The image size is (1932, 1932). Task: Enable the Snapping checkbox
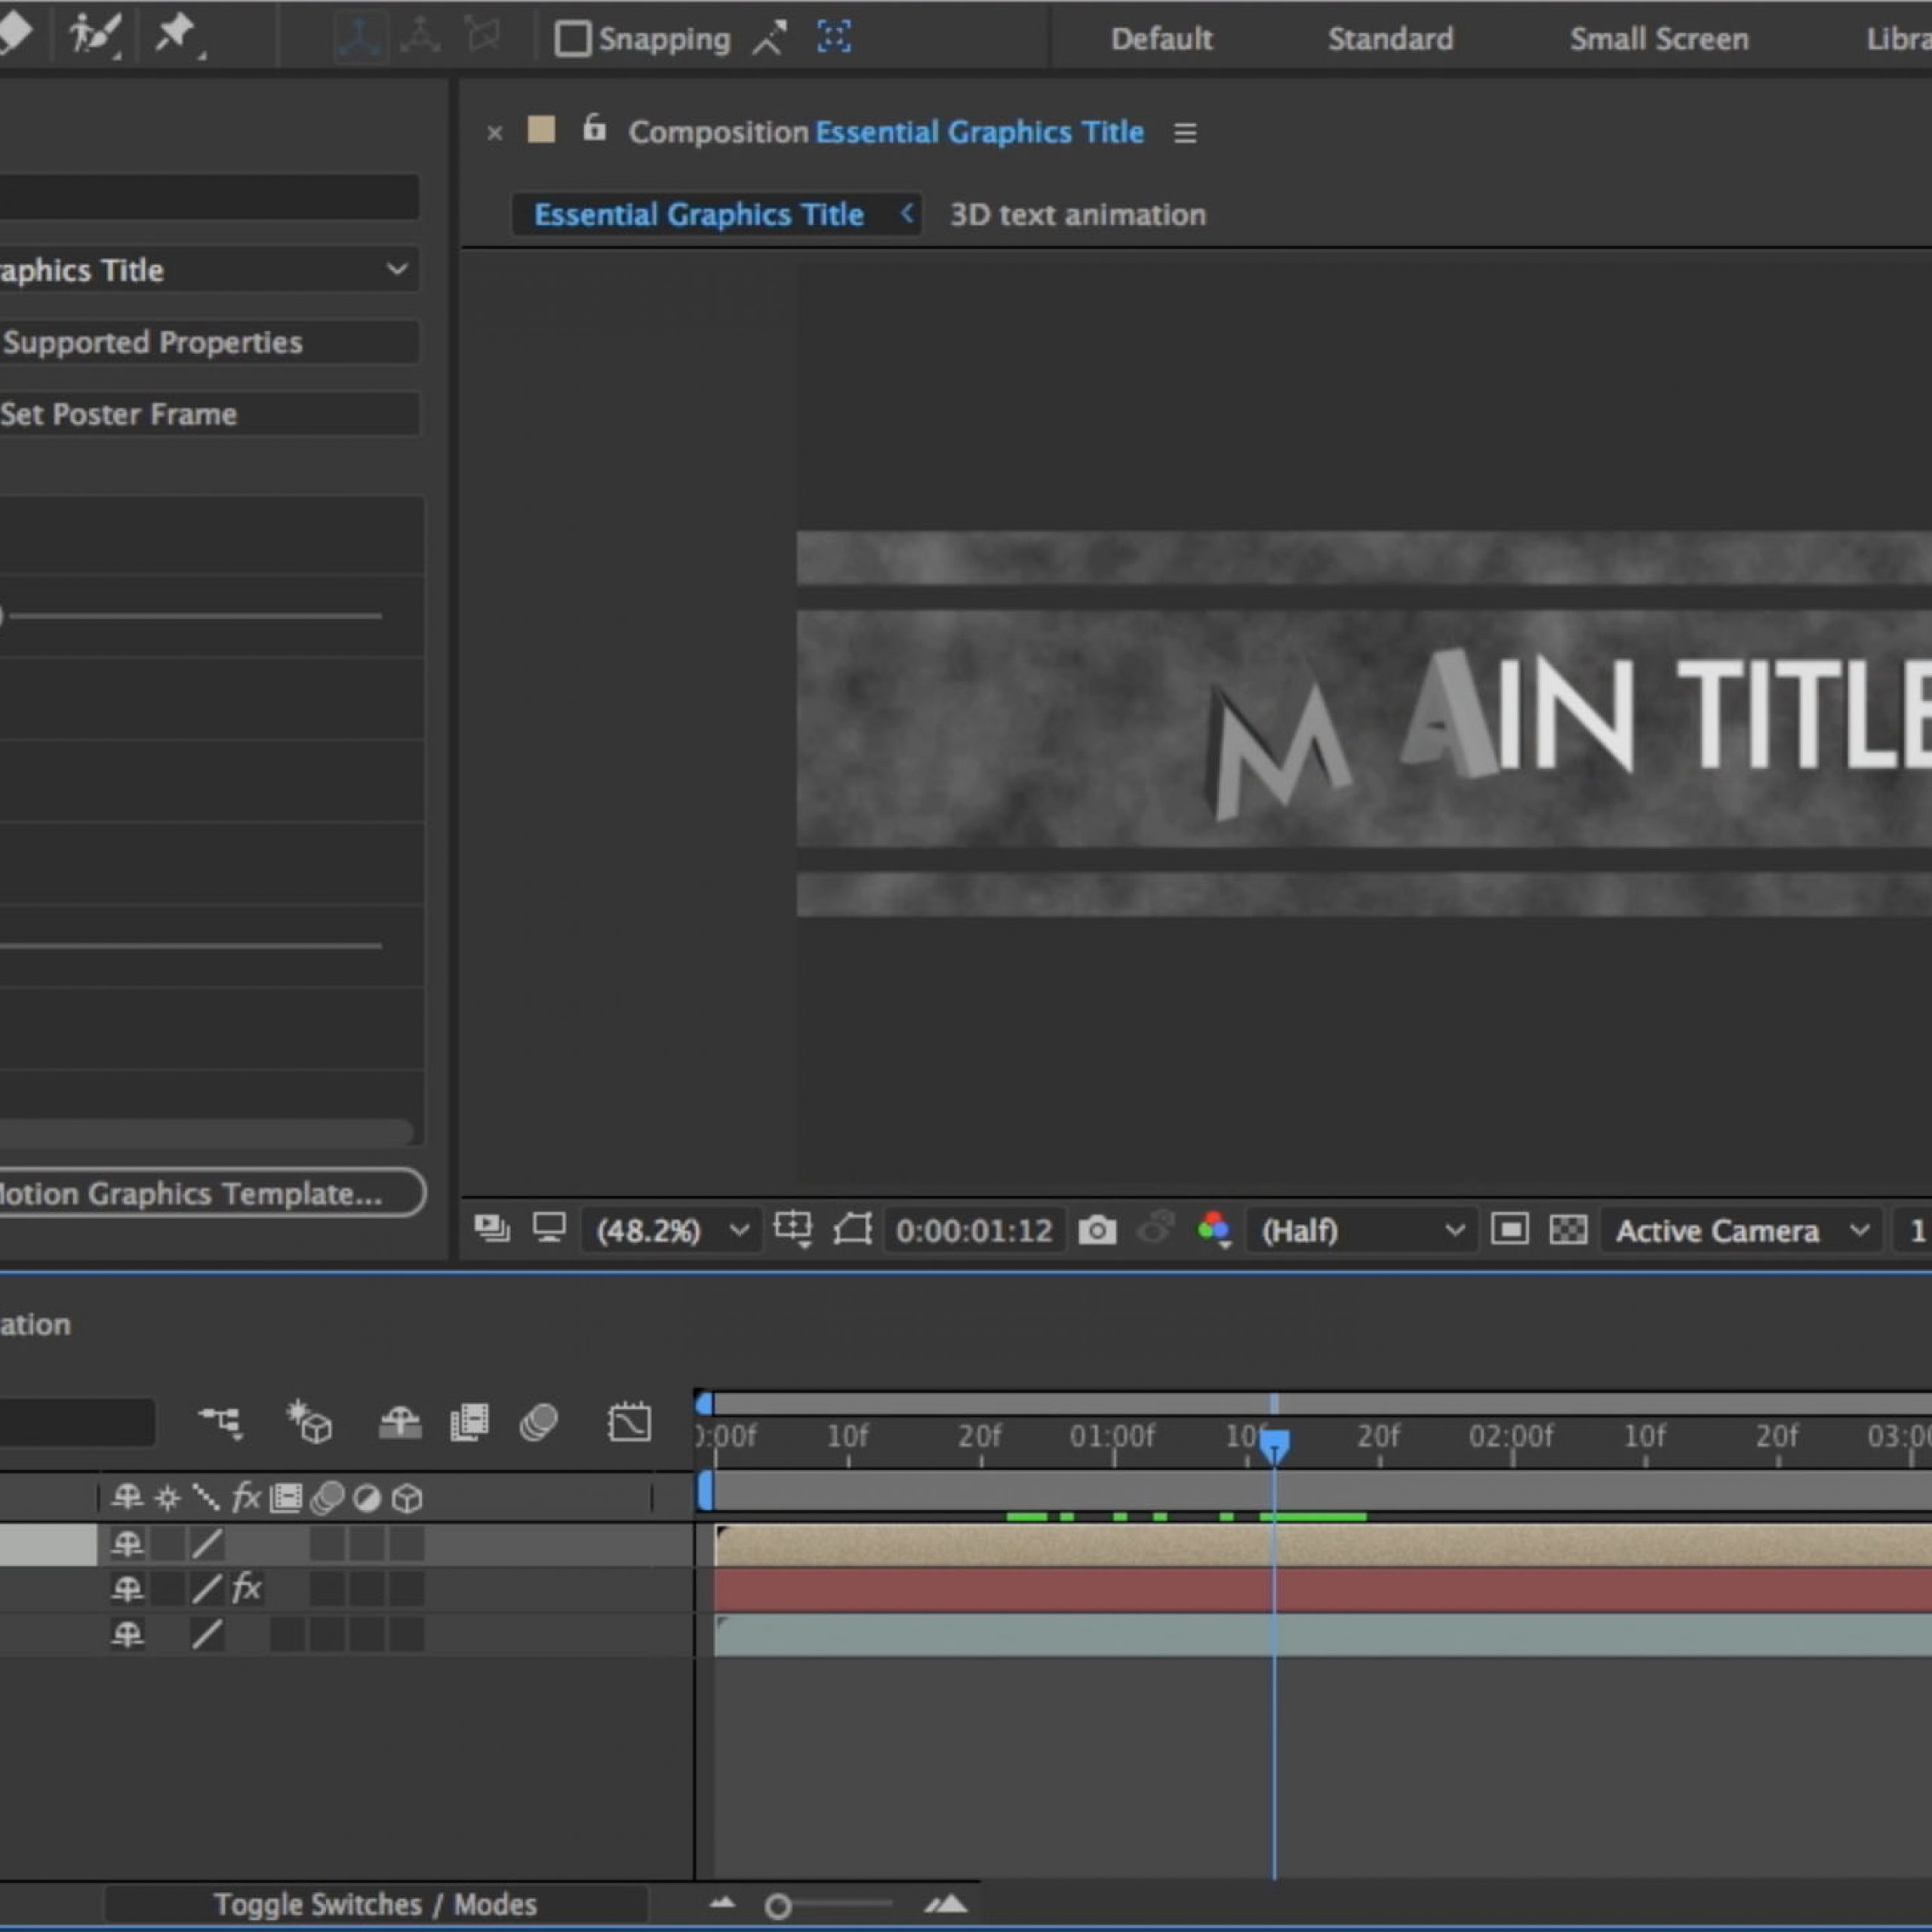tap(572, 39)
